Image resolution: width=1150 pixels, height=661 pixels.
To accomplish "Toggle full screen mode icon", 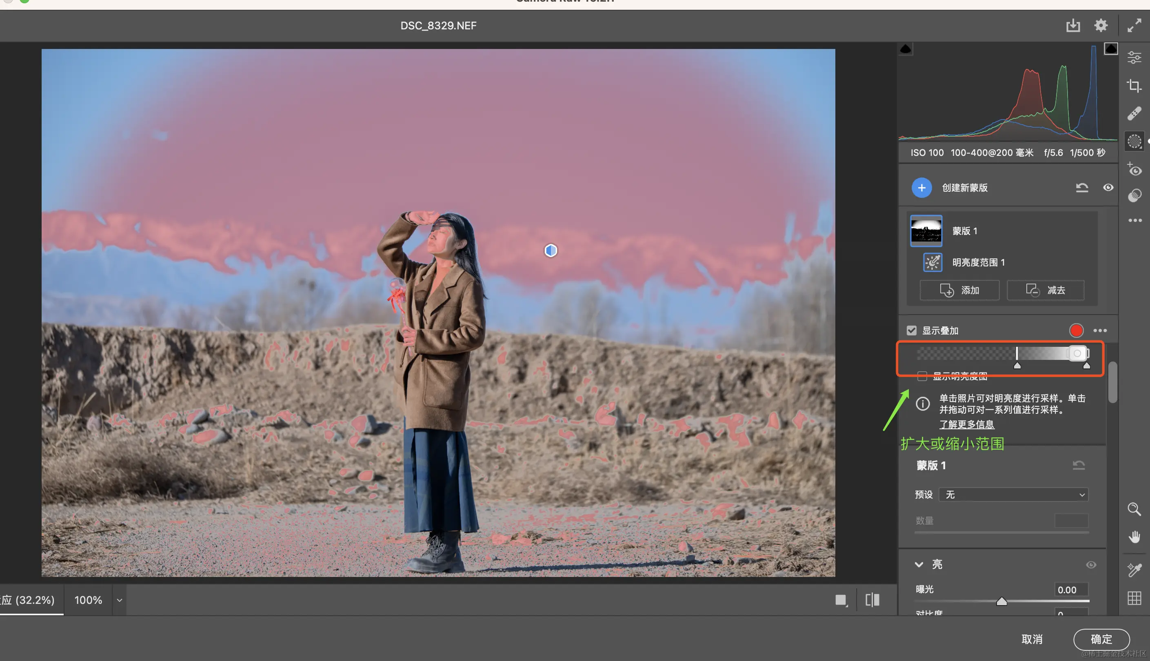I will (1134, 25).
